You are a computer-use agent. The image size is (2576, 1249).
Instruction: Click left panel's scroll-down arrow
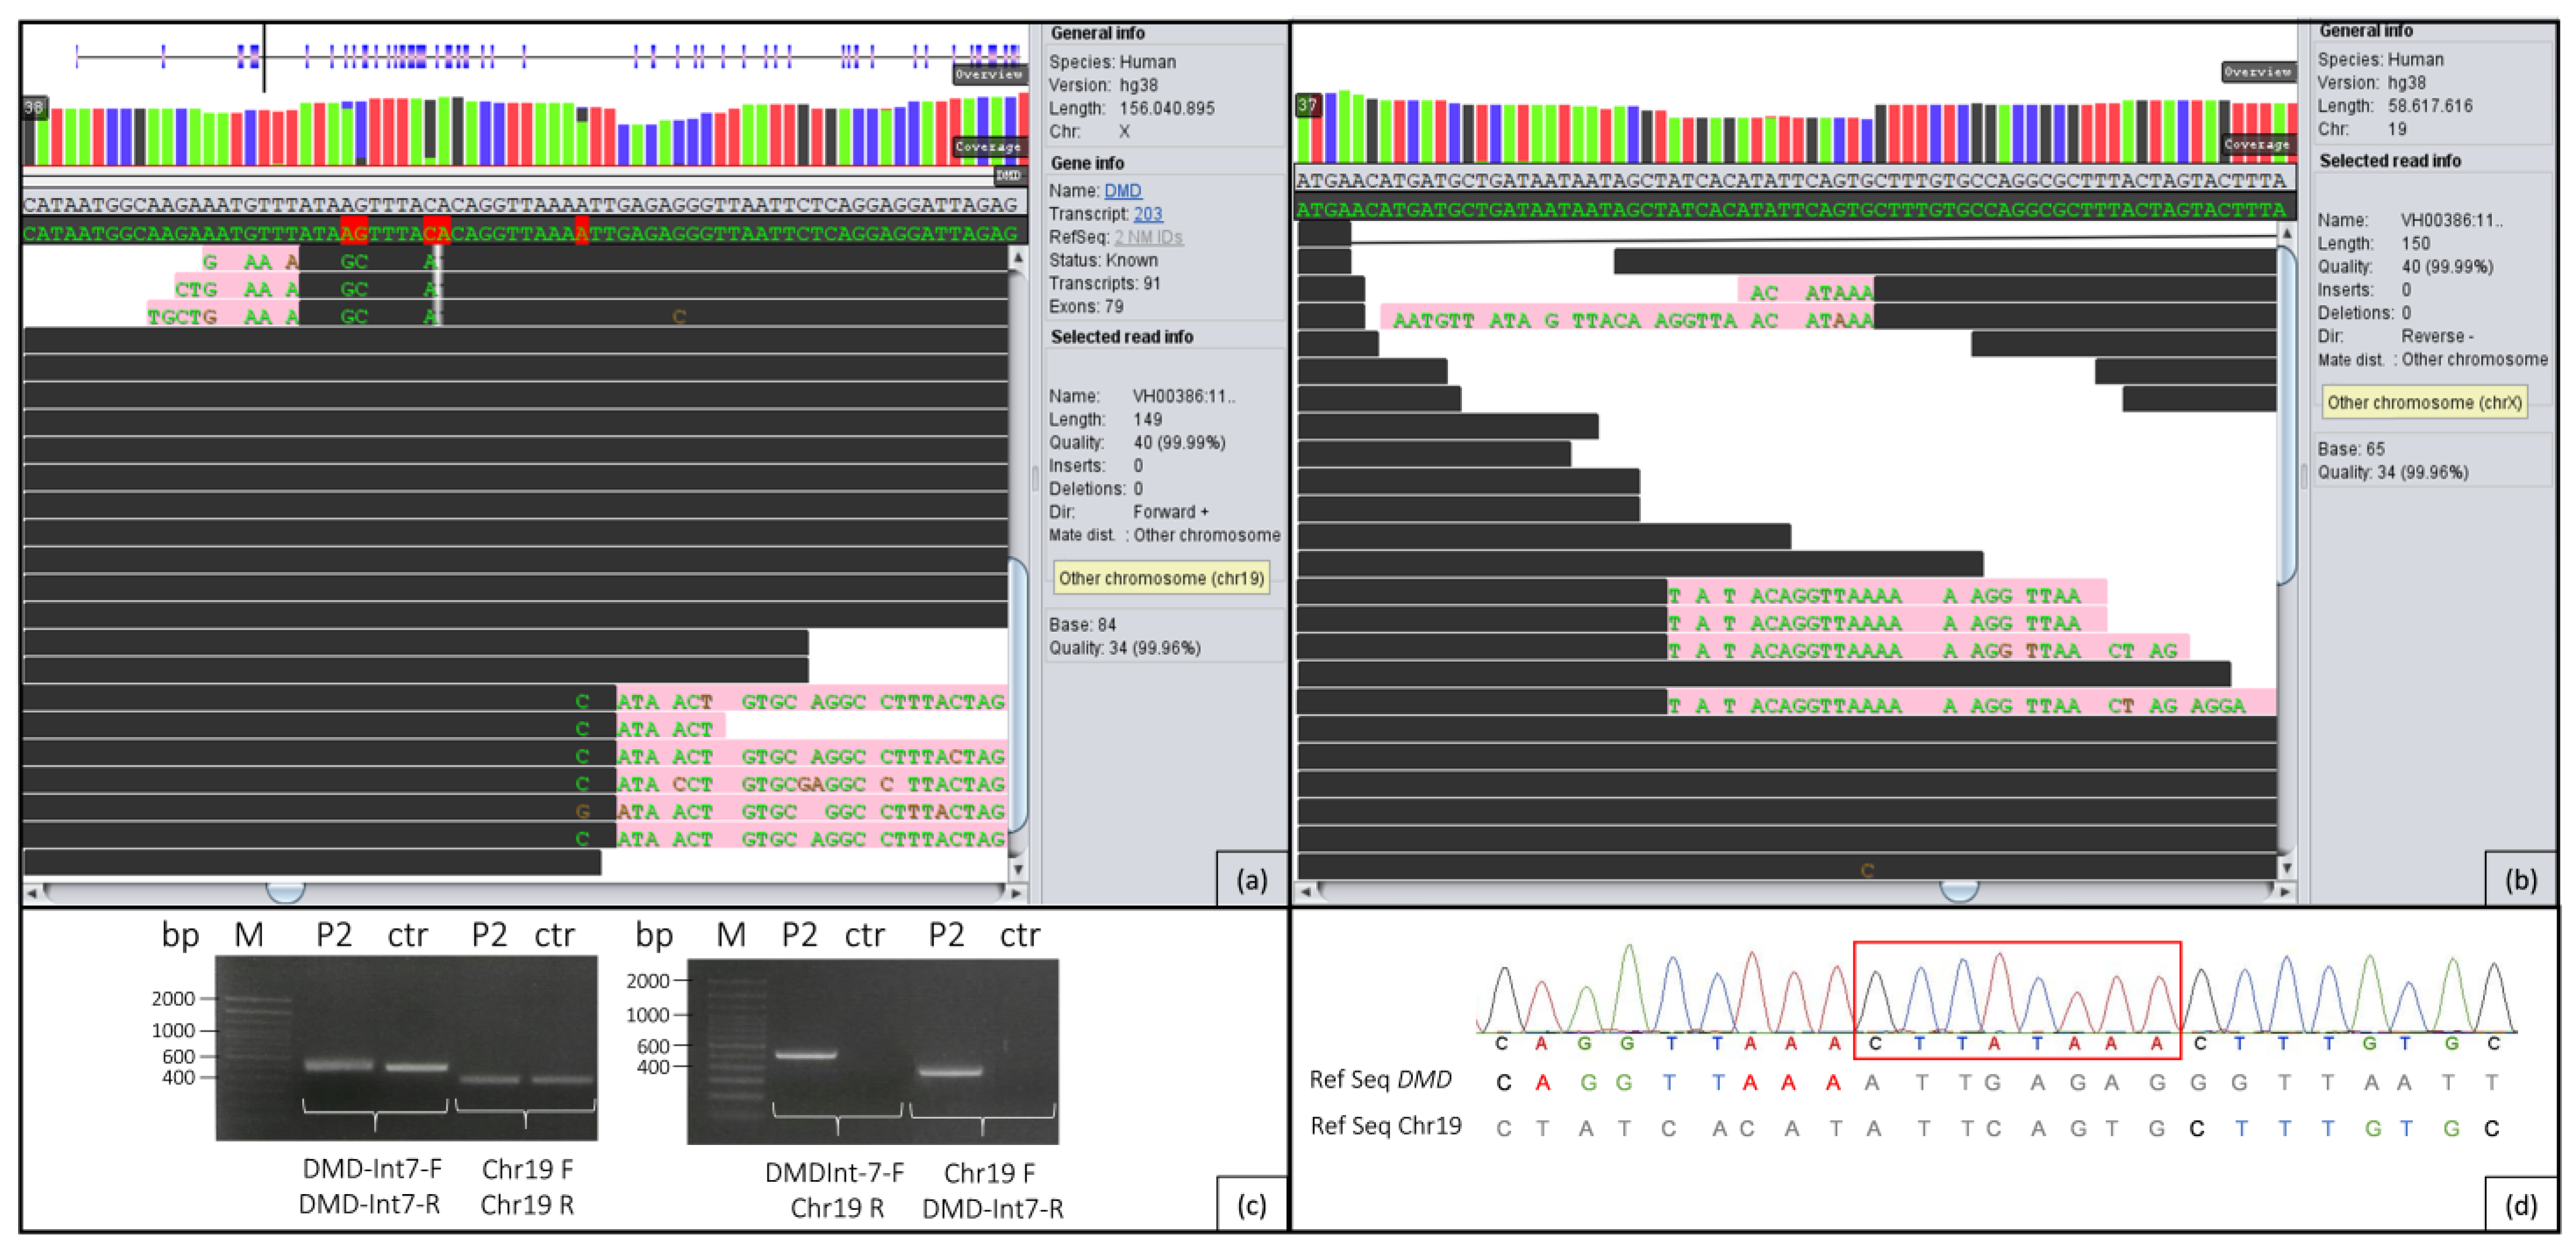pos(1018,868)
